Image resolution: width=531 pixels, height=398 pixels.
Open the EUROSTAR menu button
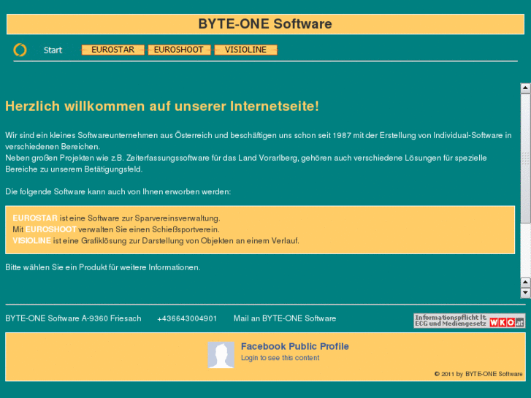112,50
